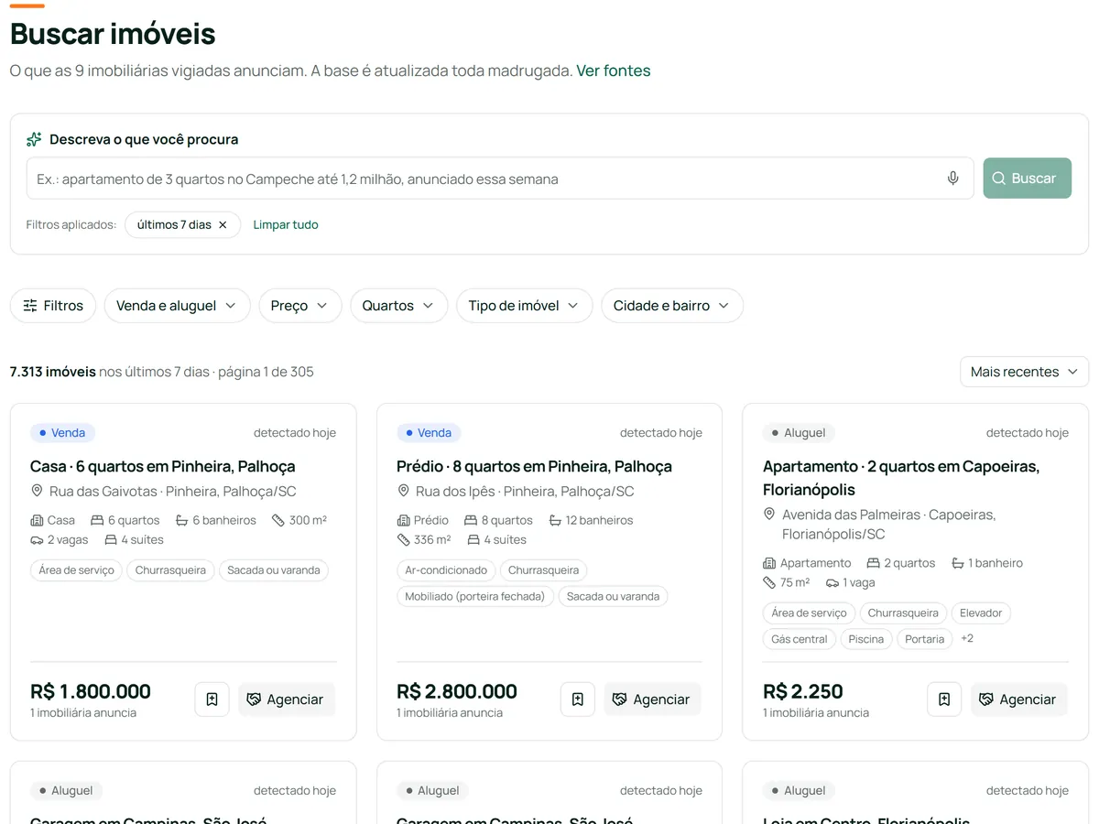This screenshot has height=824, width=1099.
Task: Click the '+2' more amenities indicator
Action: 967,638
